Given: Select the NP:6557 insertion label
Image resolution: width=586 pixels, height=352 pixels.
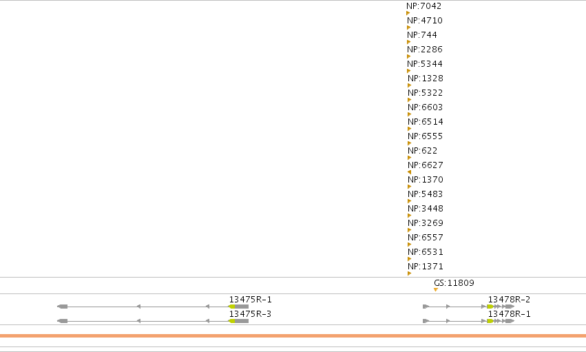Looking at the screenshot, I should [426, 237].
